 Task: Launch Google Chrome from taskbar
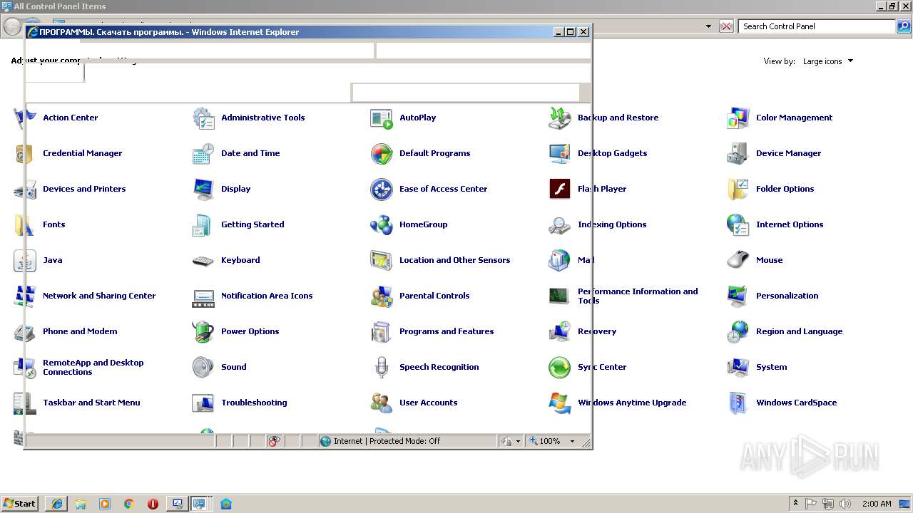coord(129,504)
